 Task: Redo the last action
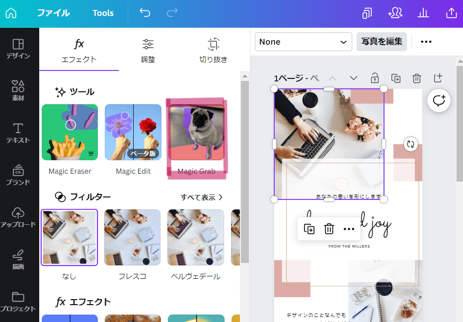(171, 13)
